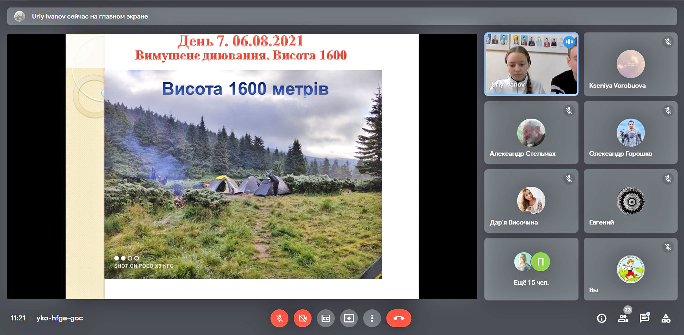Image resolution: width=684 pixels, height=335 pixels.
Task: Open meeting details info icon
Action: click(602, 318)
